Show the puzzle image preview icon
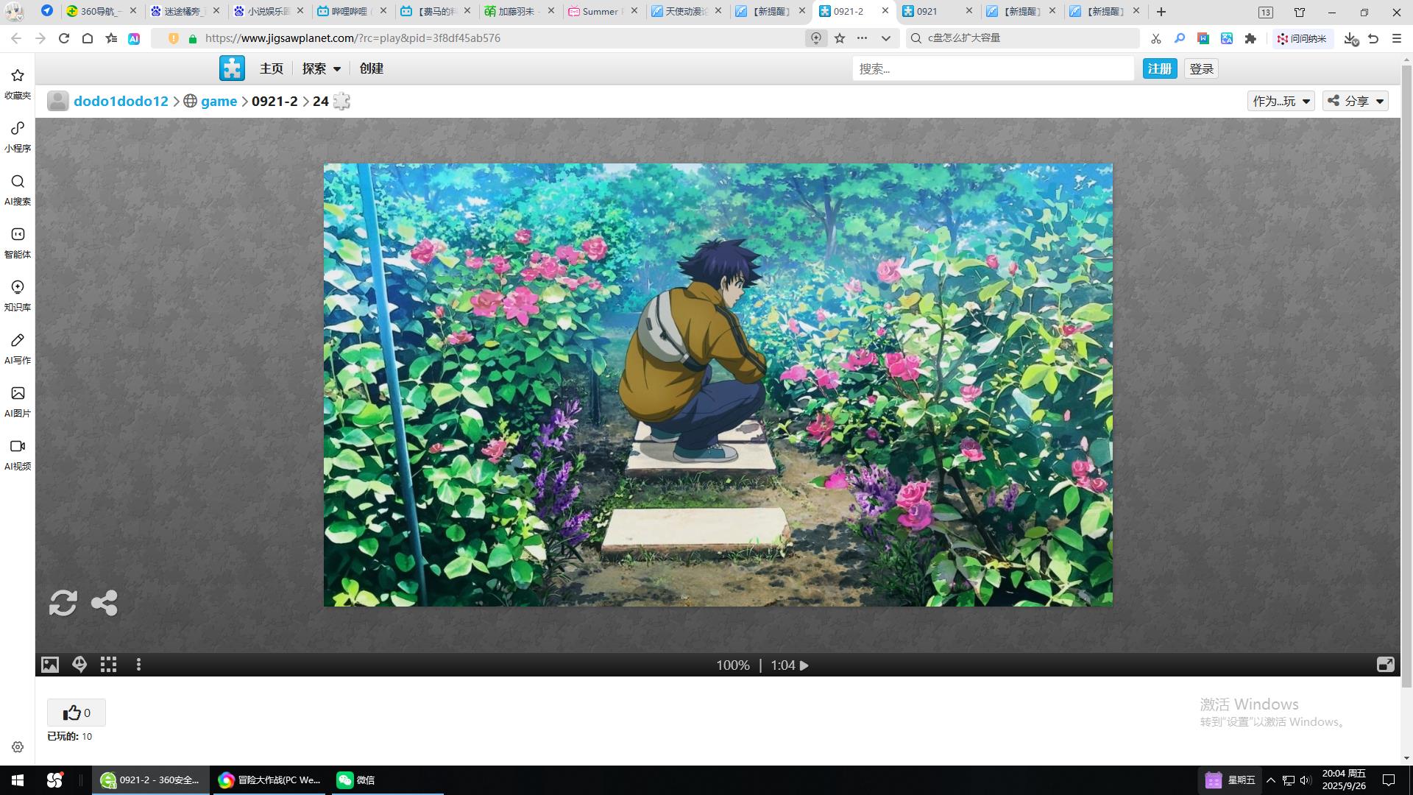Image resolution: width=1413 pixels, height=795 pixels. coord(50,665)
